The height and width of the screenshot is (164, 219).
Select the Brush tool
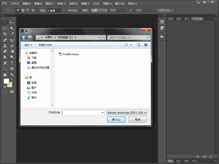12,40
